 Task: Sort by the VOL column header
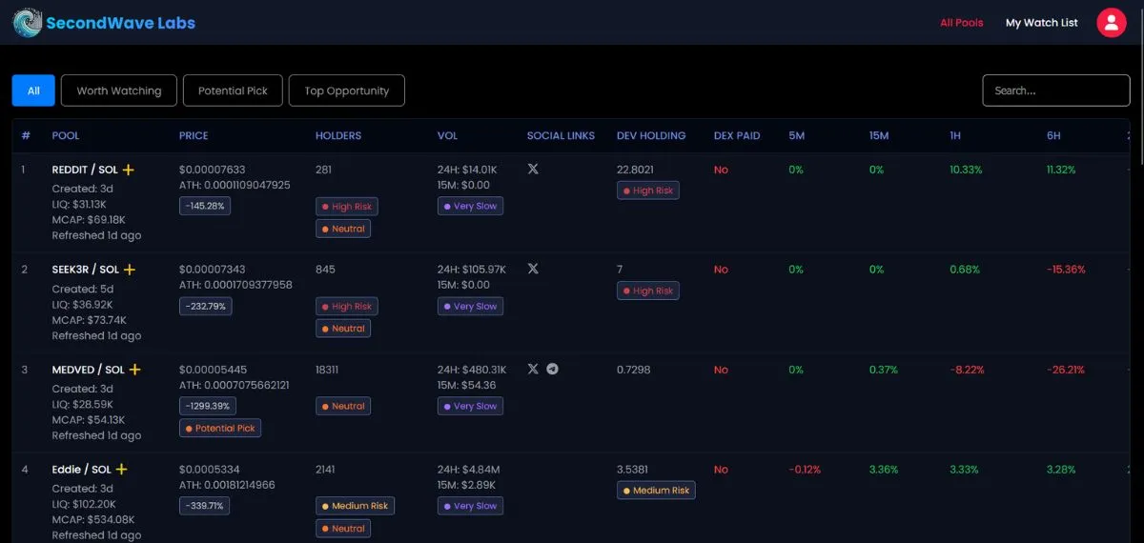coord(447,135)
